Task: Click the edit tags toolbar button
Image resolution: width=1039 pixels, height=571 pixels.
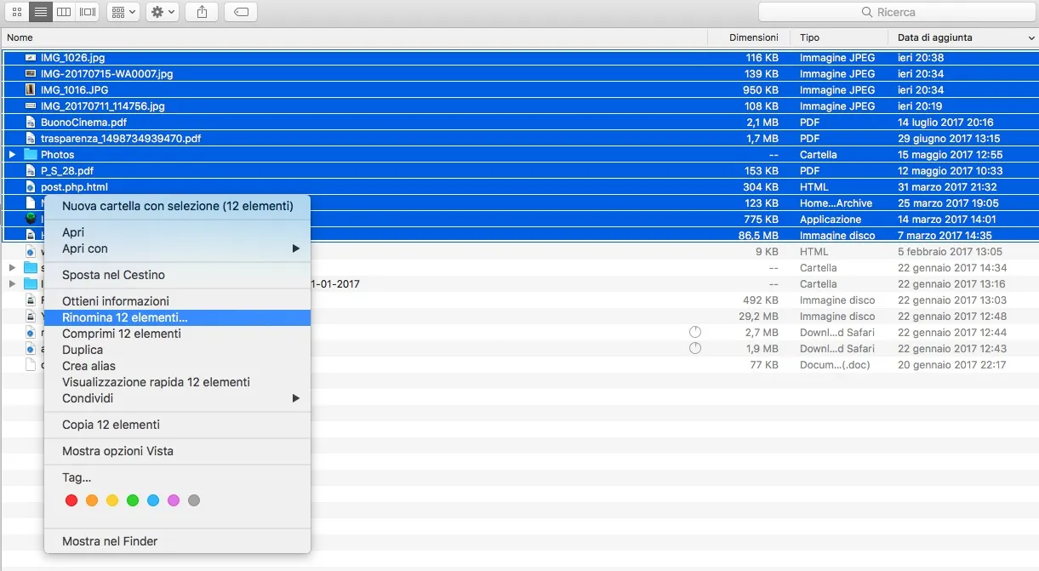Action: click(241, 12)
